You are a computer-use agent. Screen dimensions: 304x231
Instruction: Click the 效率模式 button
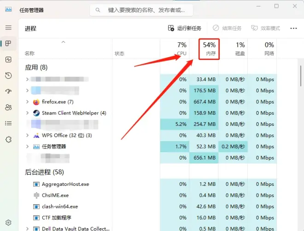(x=265, y=28)
